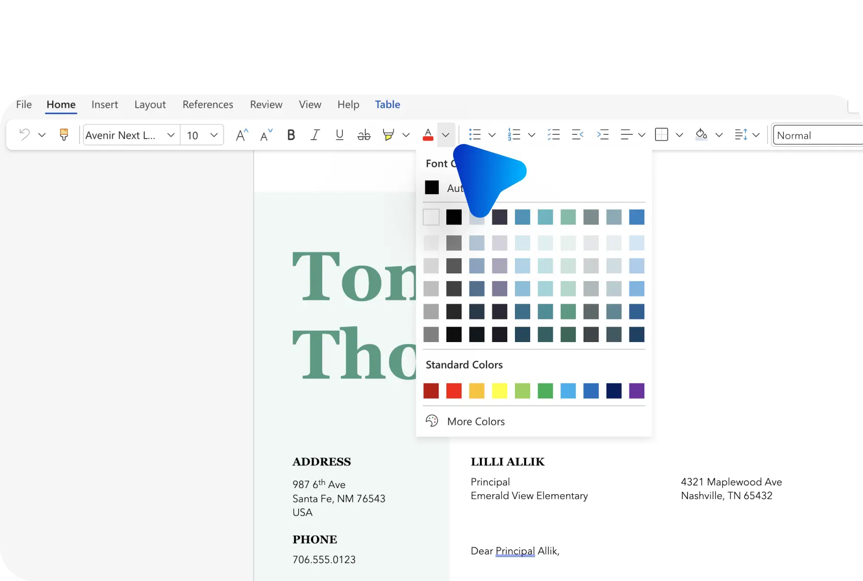Screen dimensions: 863x581
Task: Select the Home tab
Action: click(61, 105)
